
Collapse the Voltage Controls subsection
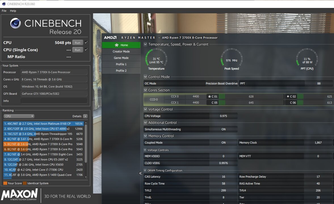tap(145, 150)
